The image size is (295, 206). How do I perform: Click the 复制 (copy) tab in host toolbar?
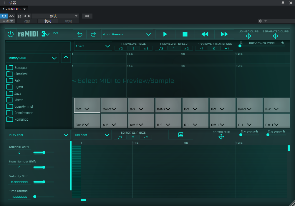(x=48, y=21)
